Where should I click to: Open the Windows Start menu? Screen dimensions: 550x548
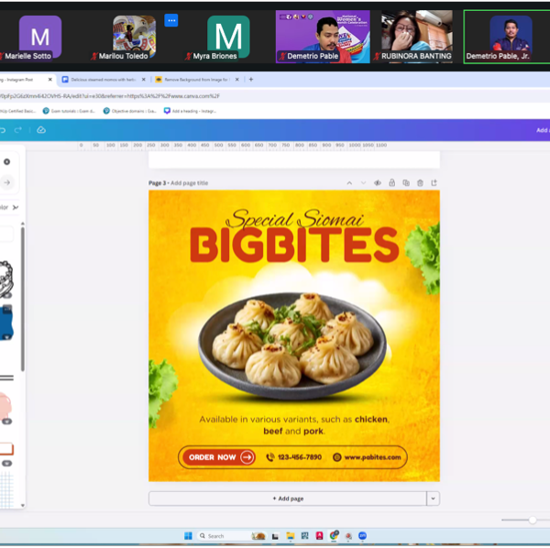[x=188, y=536]
